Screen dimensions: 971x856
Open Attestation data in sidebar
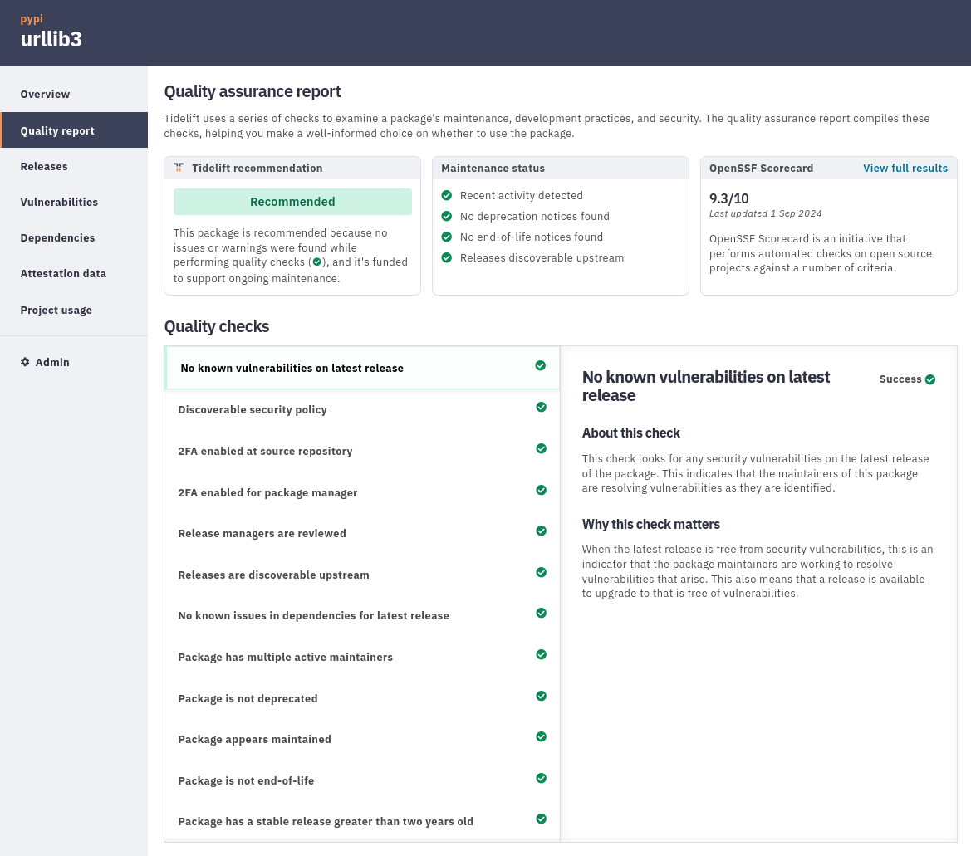pos(63,273)
